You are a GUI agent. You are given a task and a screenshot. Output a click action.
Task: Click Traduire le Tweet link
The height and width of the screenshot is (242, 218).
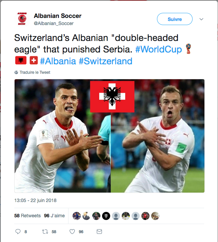35,72
